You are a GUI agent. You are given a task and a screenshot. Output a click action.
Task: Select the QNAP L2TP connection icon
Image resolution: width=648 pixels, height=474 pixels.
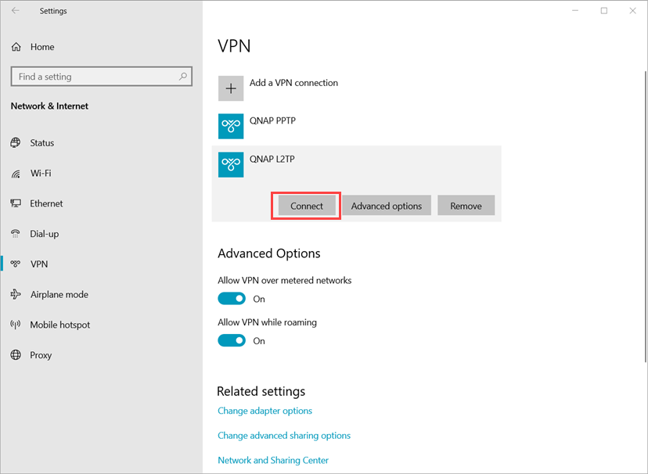231,165
